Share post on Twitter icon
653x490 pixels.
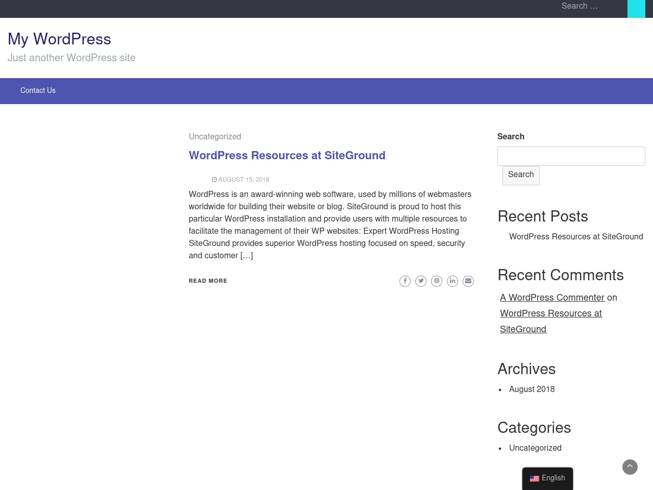click(421, 281)
